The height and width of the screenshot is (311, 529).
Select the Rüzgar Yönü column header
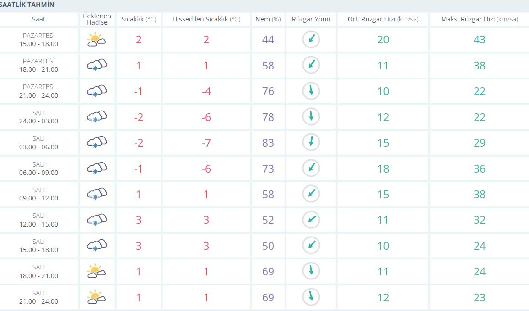[x=311, y=19]
